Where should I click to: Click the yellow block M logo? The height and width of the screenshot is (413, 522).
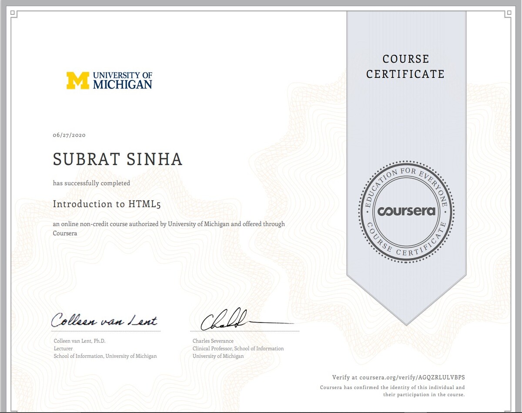77,81
